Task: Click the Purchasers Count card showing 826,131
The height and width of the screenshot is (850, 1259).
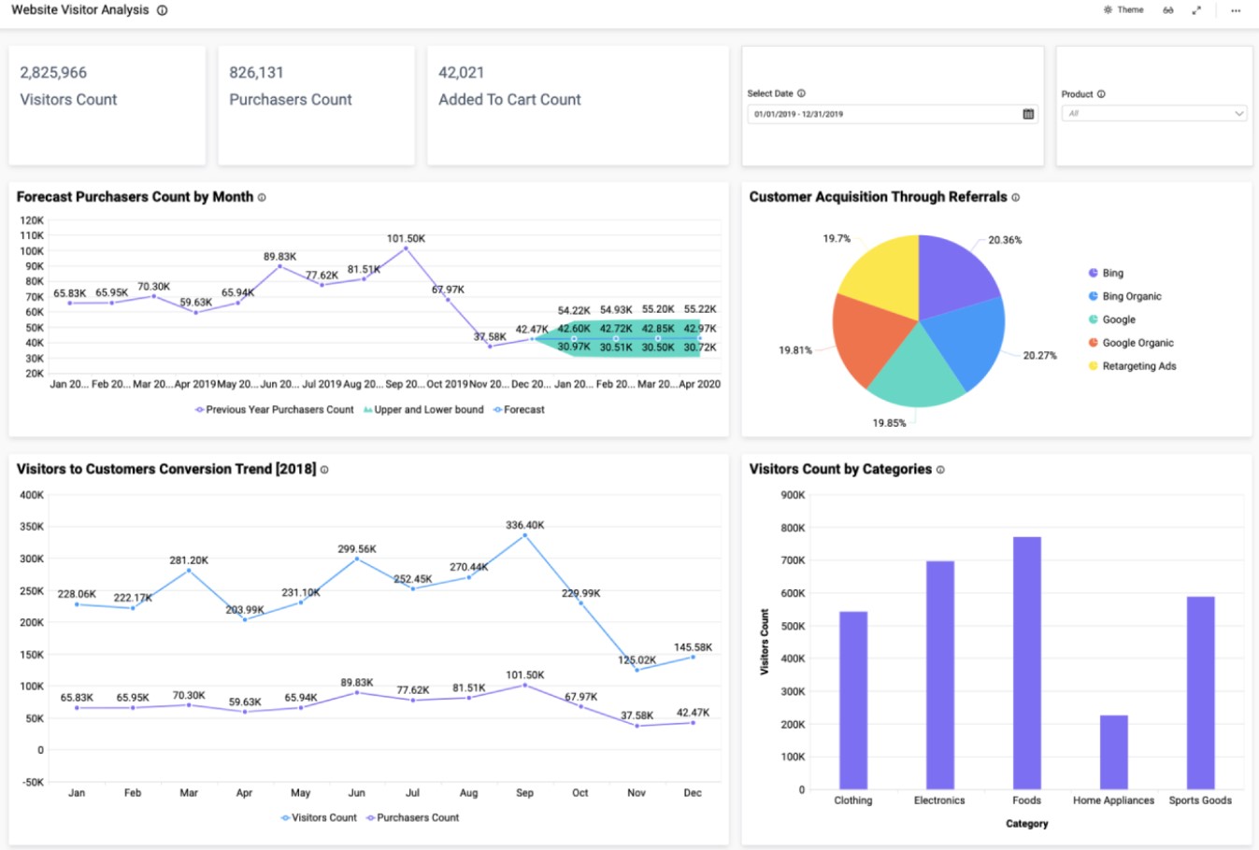Action: tap(317, 106)
